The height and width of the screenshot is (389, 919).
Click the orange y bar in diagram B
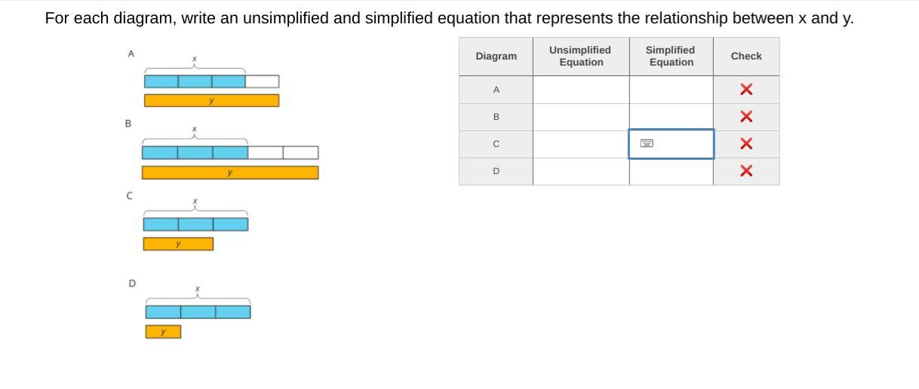tap(230, 173)
